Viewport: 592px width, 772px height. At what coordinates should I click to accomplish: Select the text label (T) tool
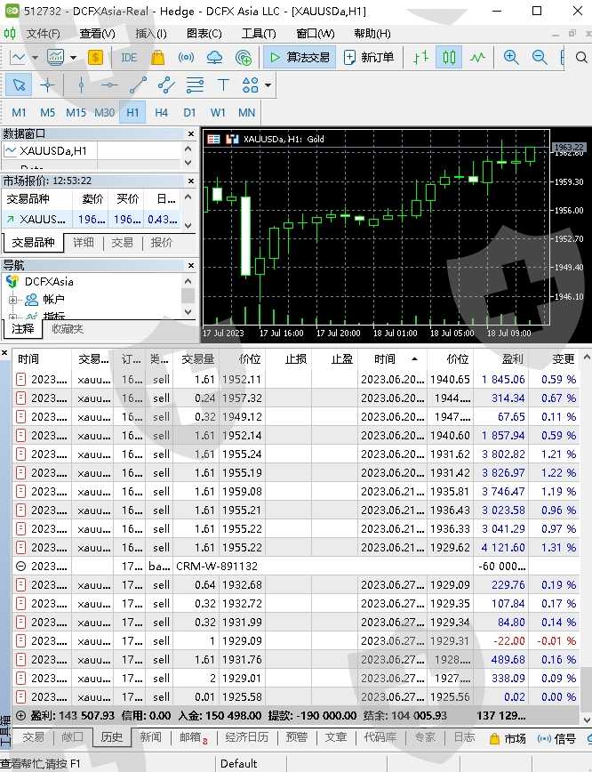tap(223, 85)
